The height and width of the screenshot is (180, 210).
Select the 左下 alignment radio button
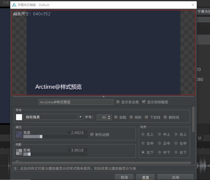tap(143, 152)
